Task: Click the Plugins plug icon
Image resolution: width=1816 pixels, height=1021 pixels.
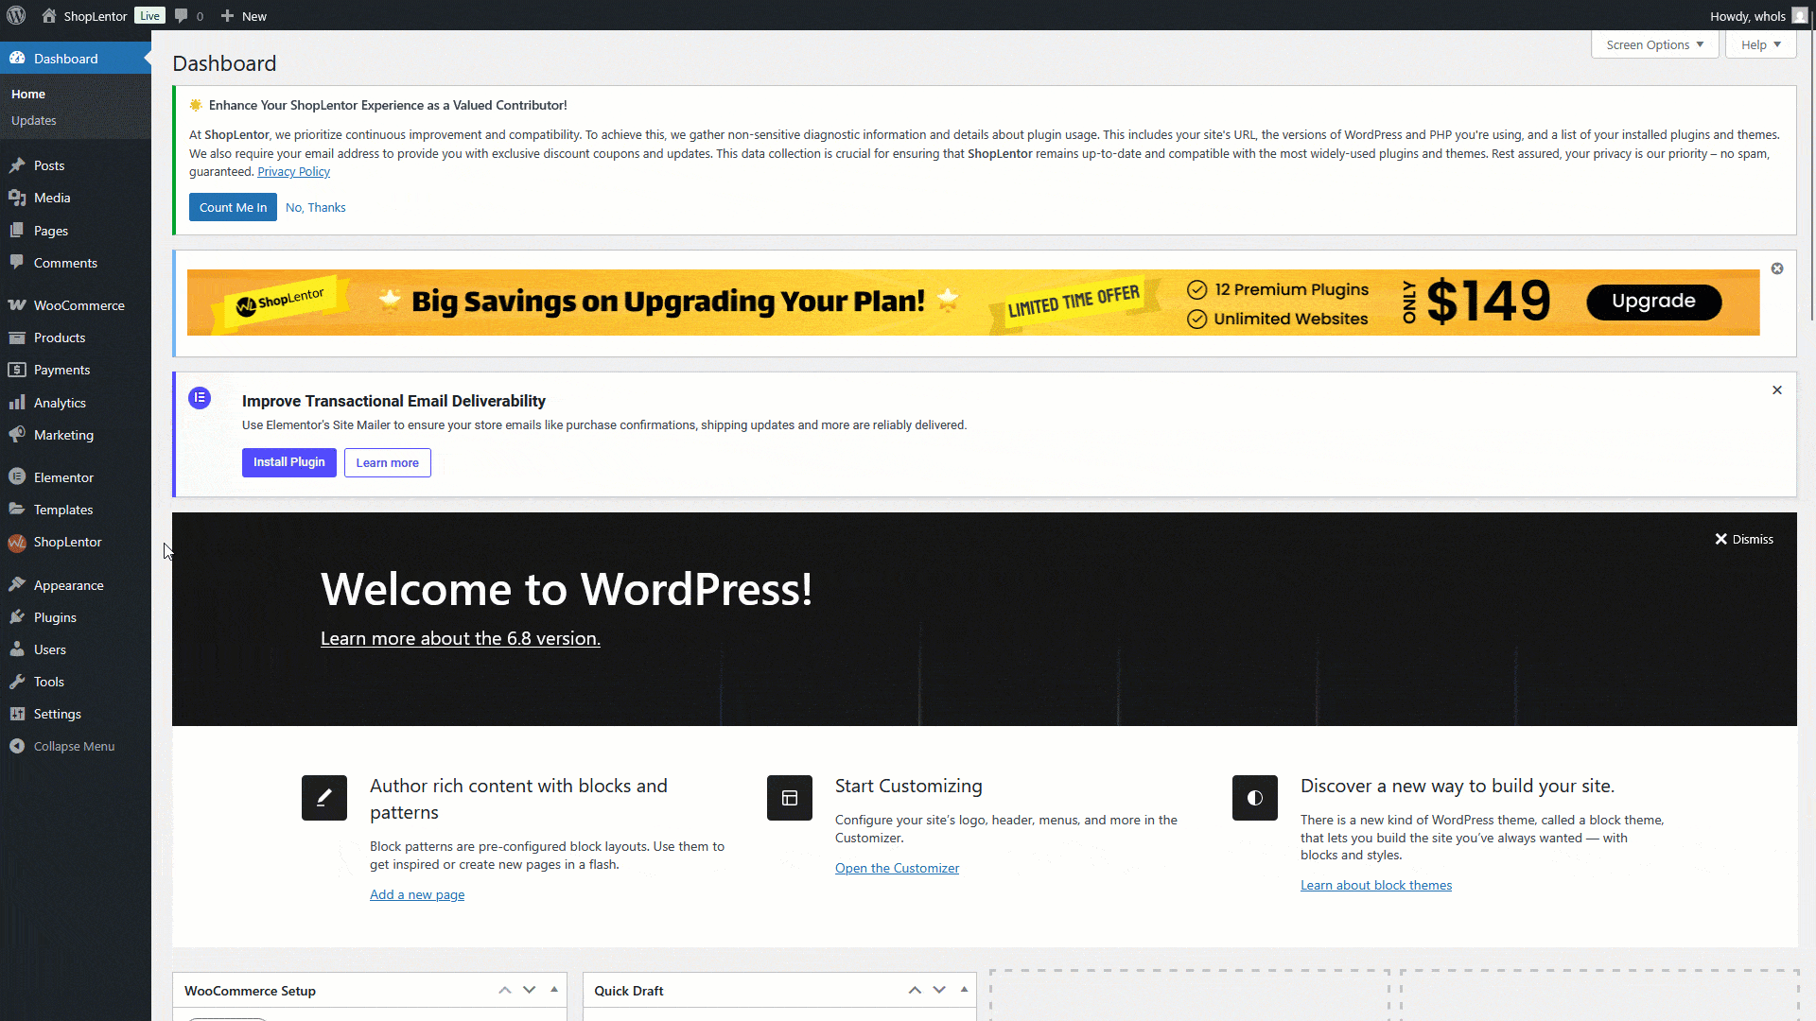Action: click(x=17, y=617)
